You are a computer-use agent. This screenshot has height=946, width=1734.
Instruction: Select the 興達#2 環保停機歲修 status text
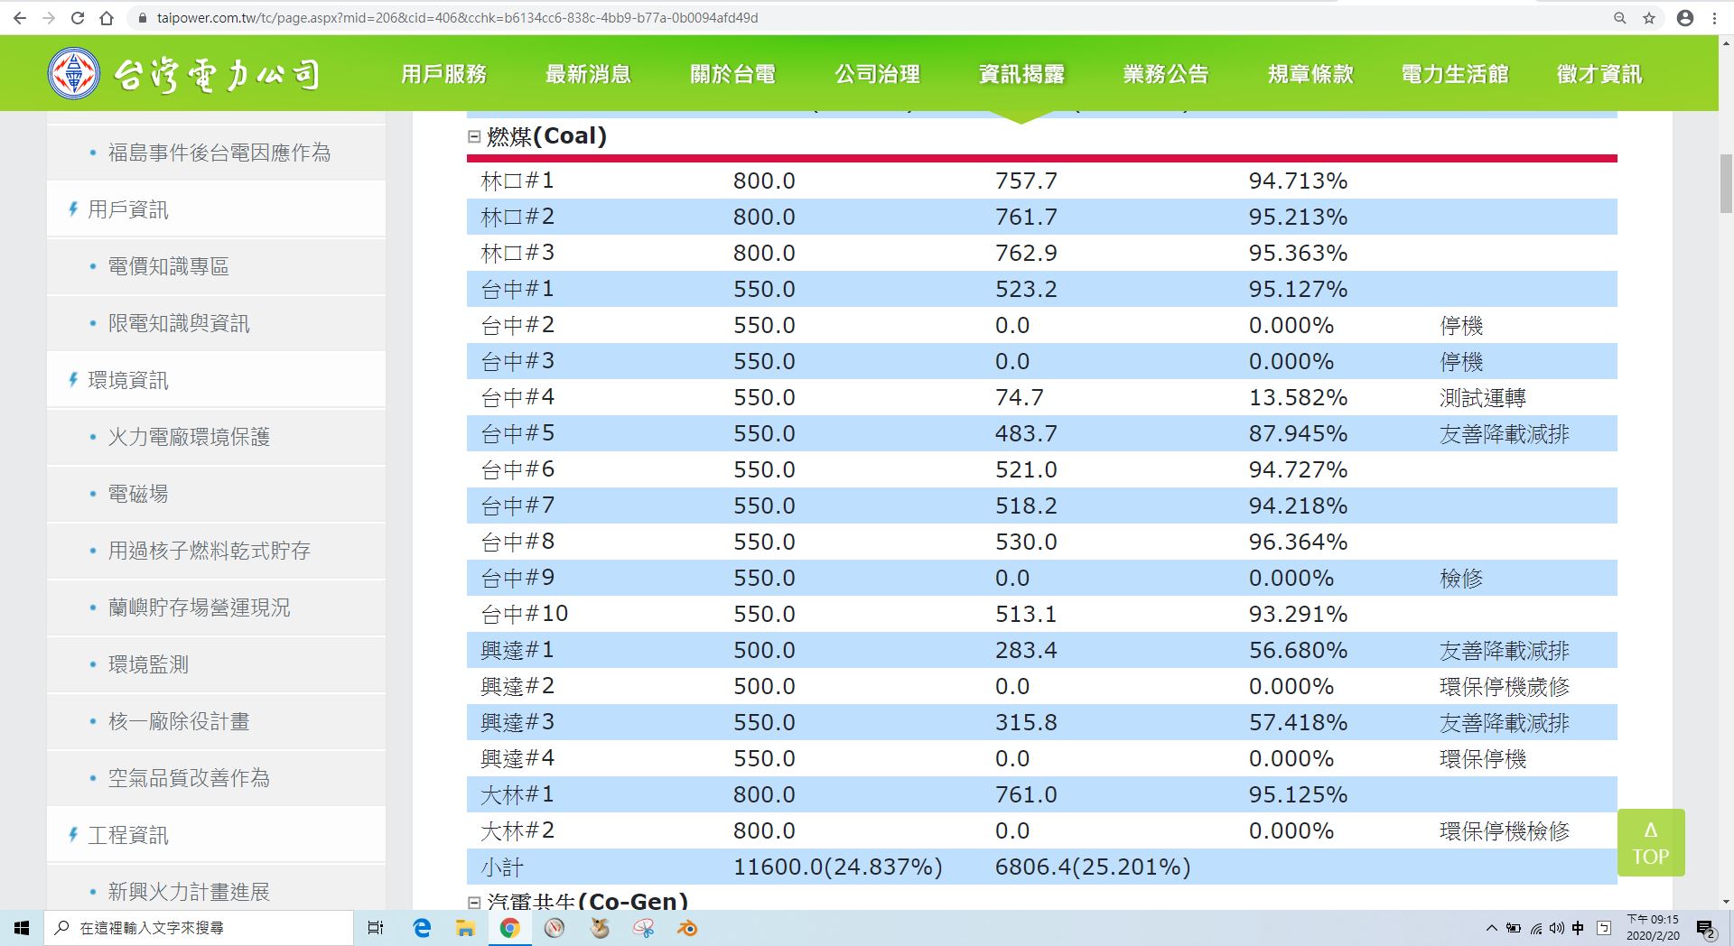[1505, 686]
